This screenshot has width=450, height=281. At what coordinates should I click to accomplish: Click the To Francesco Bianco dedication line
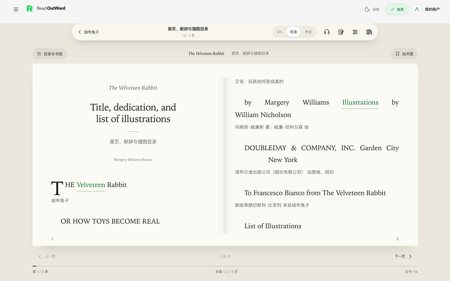point(315,193)
